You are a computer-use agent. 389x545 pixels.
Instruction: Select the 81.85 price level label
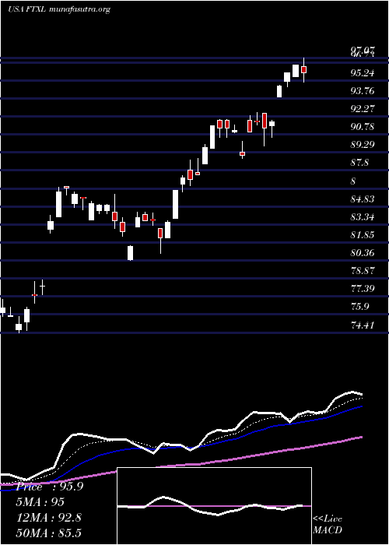click(363, 235)
